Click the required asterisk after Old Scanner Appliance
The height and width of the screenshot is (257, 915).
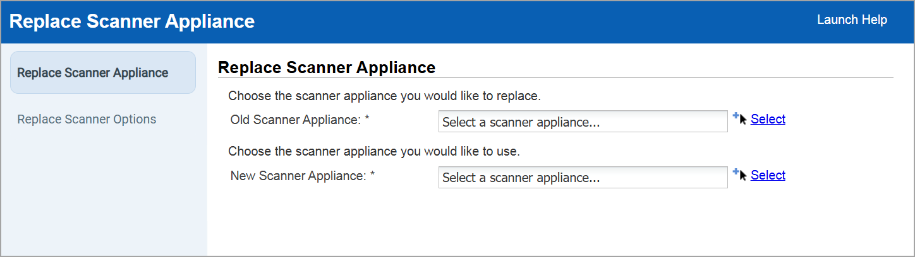(367, 120)
